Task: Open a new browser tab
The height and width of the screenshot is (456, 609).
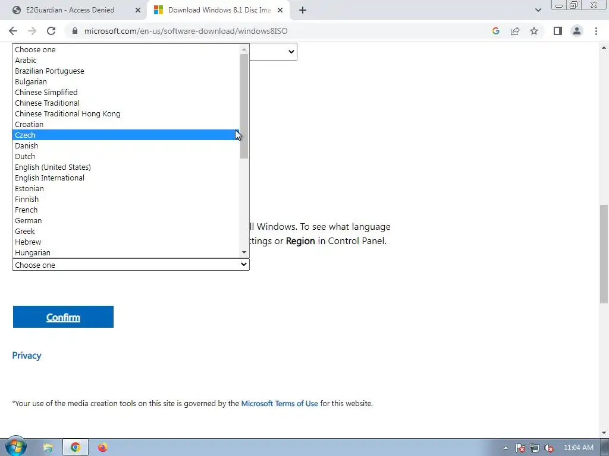Action: click(303, 10)
